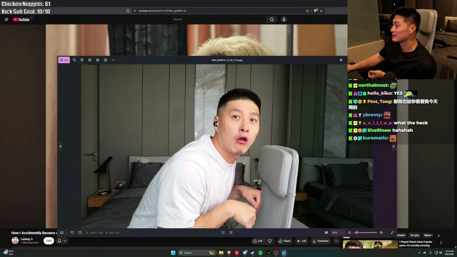Dislike the YouTube video

[270, 241]
